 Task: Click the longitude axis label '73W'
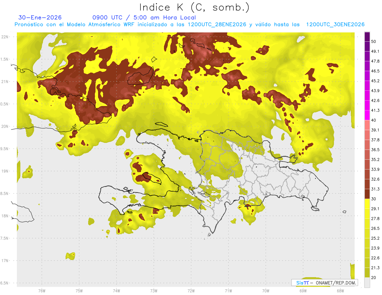click(154, 291)
